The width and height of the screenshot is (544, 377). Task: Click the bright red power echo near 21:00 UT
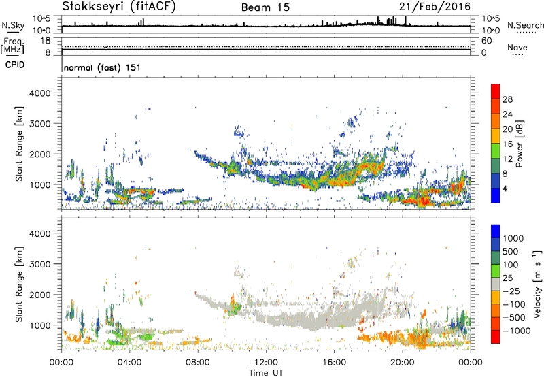(422, 201)
